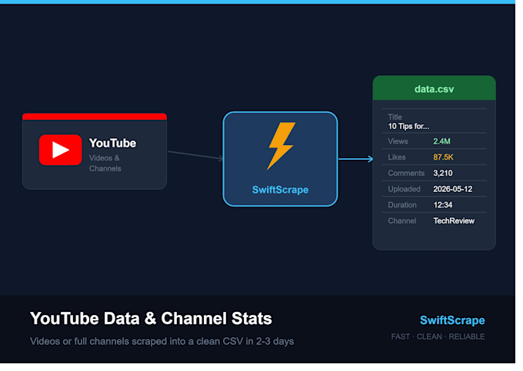Click the data.csv green header

click(x=434, y=88)
